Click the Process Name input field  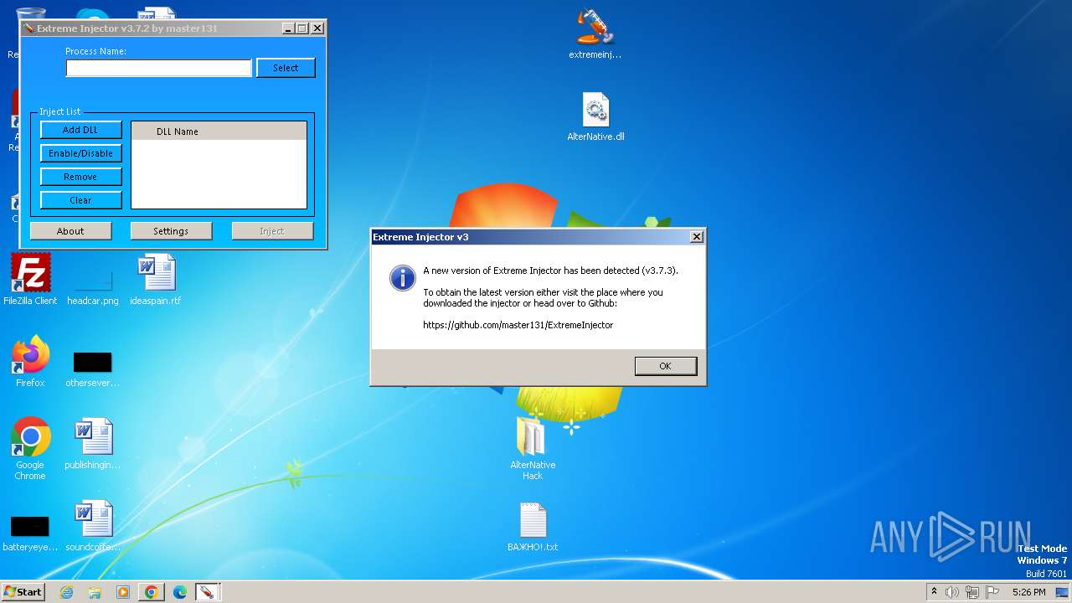coord(159,68)
